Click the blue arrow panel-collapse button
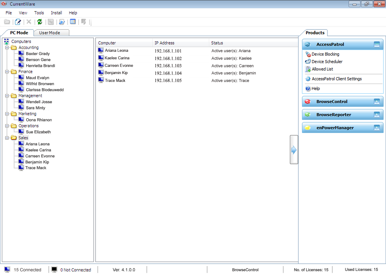 tap(294, 150)
